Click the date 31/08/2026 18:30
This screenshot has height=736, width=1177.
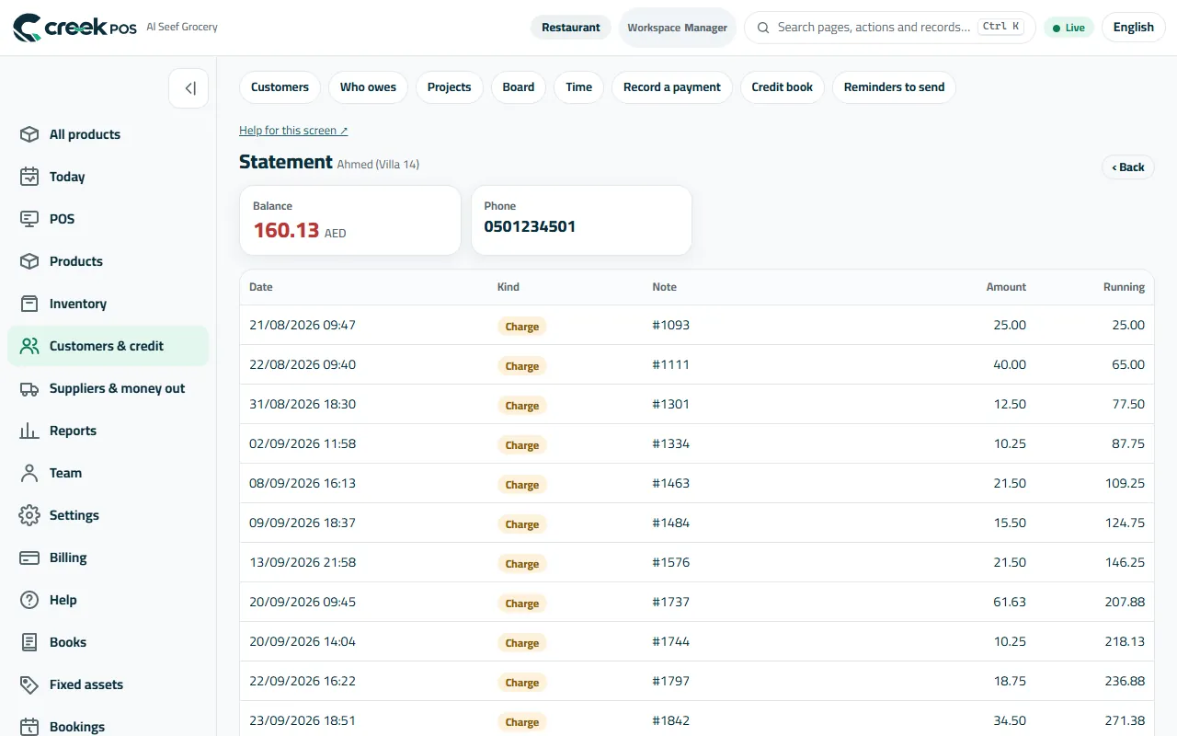[303, 404]
